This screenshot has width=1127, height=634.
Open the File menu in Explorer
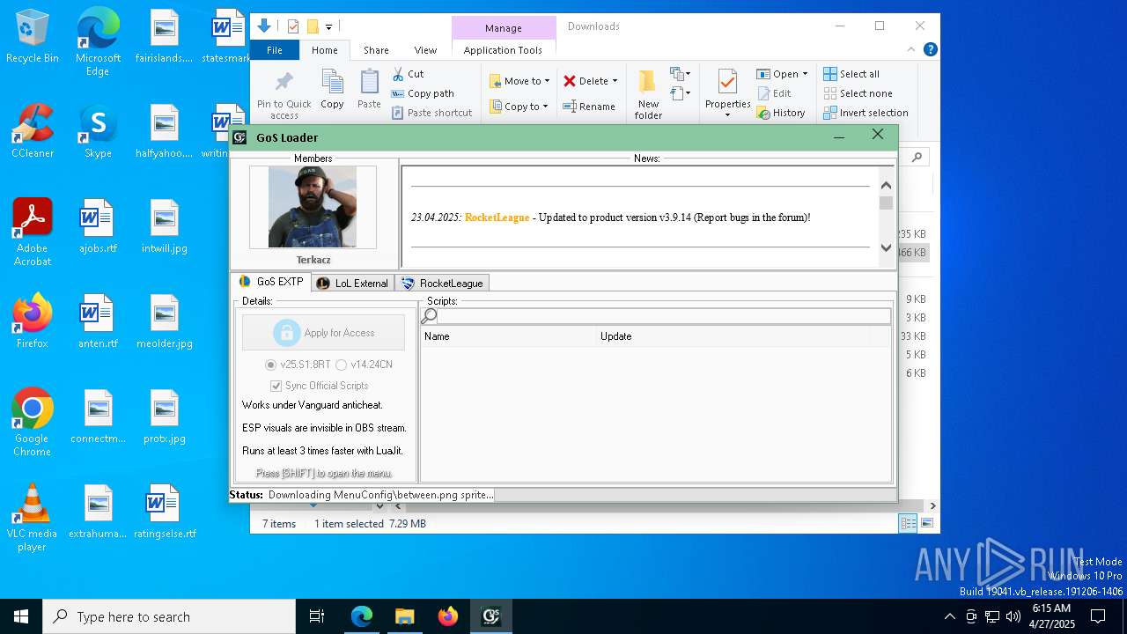point(275,50)
